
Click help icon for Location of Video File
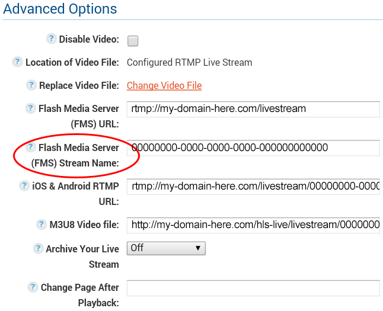pos(18,62)
